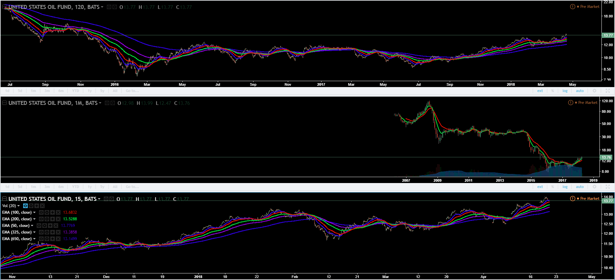Viewport: 615px width, 280px height.
Task: Expand the EMA (650, close) dropdown arrow
Action: pyautogui.click(x=34, y=239)
